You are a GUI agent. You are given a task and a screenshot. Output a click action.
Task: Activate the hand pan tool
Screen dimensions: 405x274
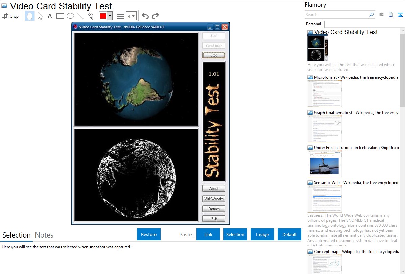tap(29, 16)
